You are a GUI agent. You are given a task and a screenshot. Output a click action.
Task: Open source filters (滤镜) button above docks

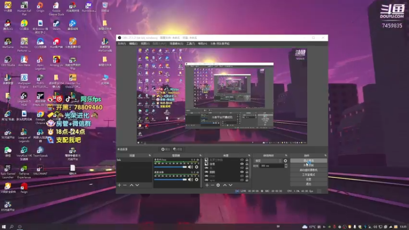pos(178,149)
